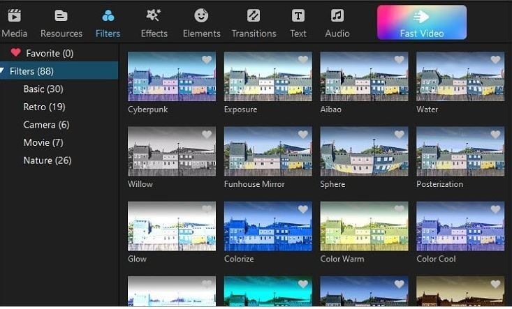This screenshot has width=512, height=309.
Task: Select the Water filter thumbnail
Action: pyautogui.click(x=460, y=77)
